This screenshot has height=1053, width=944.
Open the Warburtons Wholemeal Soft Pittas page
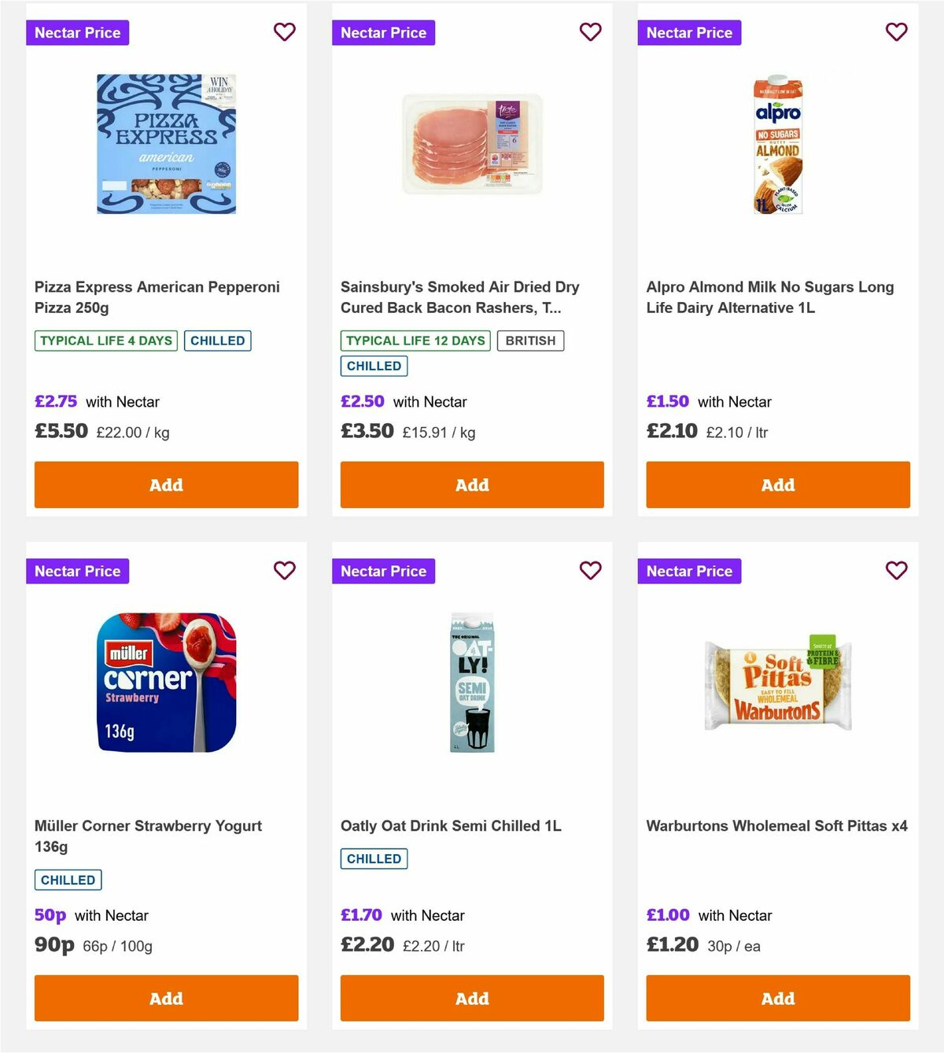[776, 826]
